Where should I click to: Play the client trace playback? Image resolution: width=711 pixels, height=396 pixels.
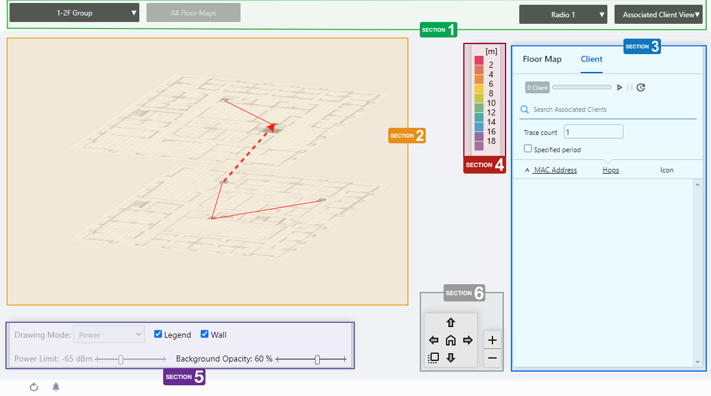click(x=619, y=87)
